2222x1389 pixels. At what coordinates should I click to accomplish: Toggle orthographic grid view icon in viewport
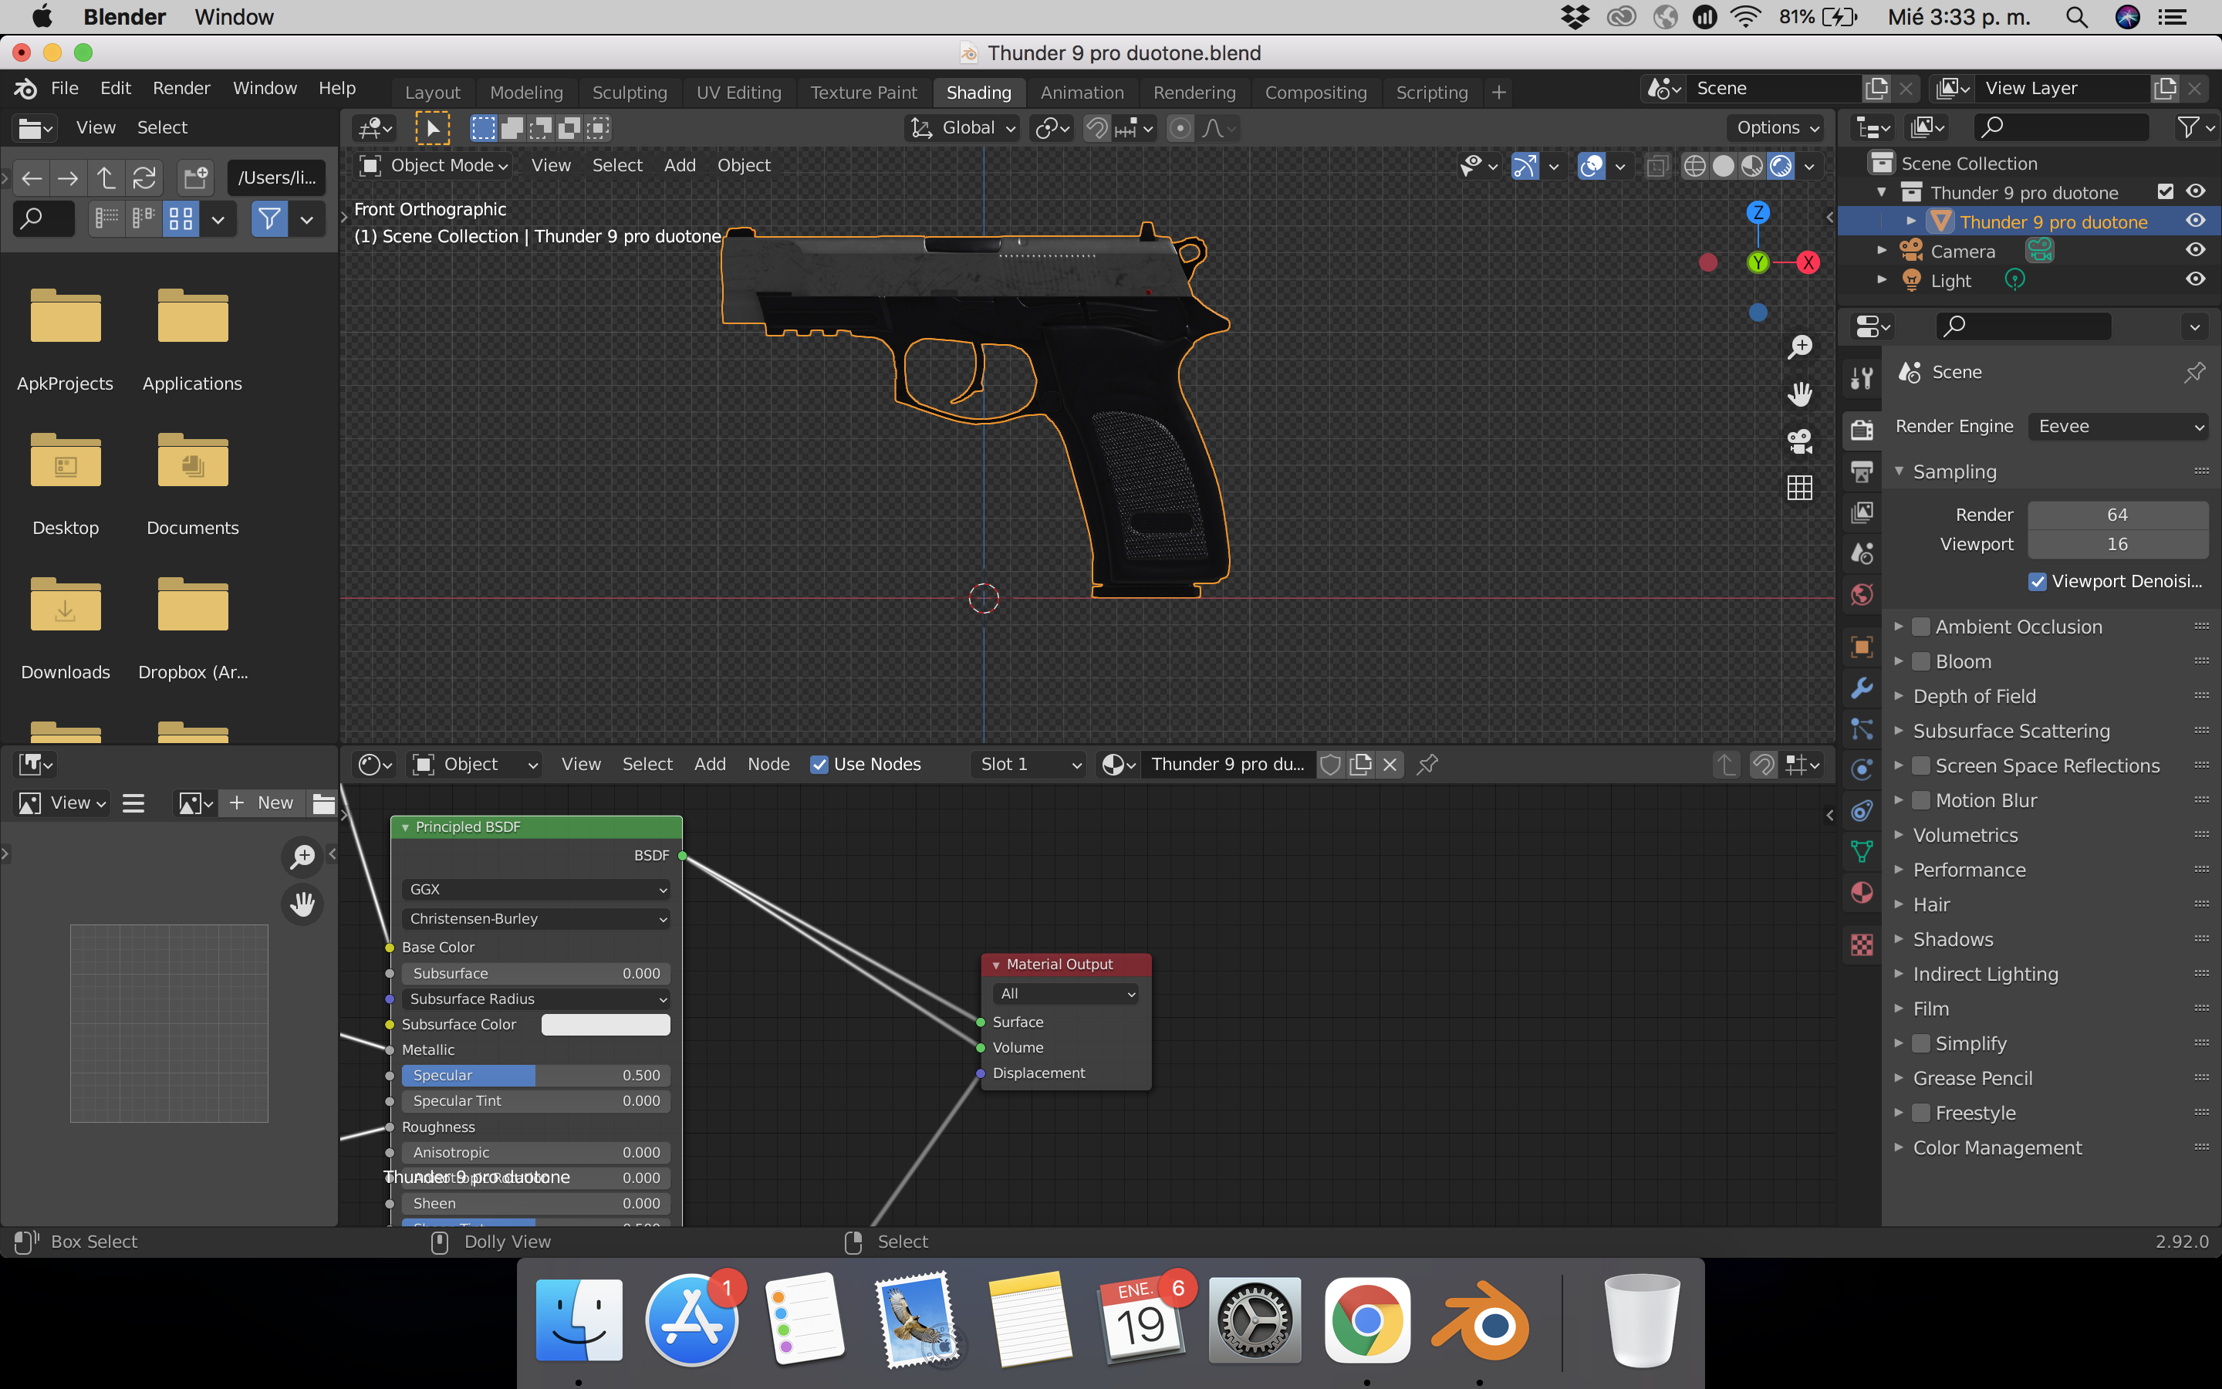(x=1800, y=488)
